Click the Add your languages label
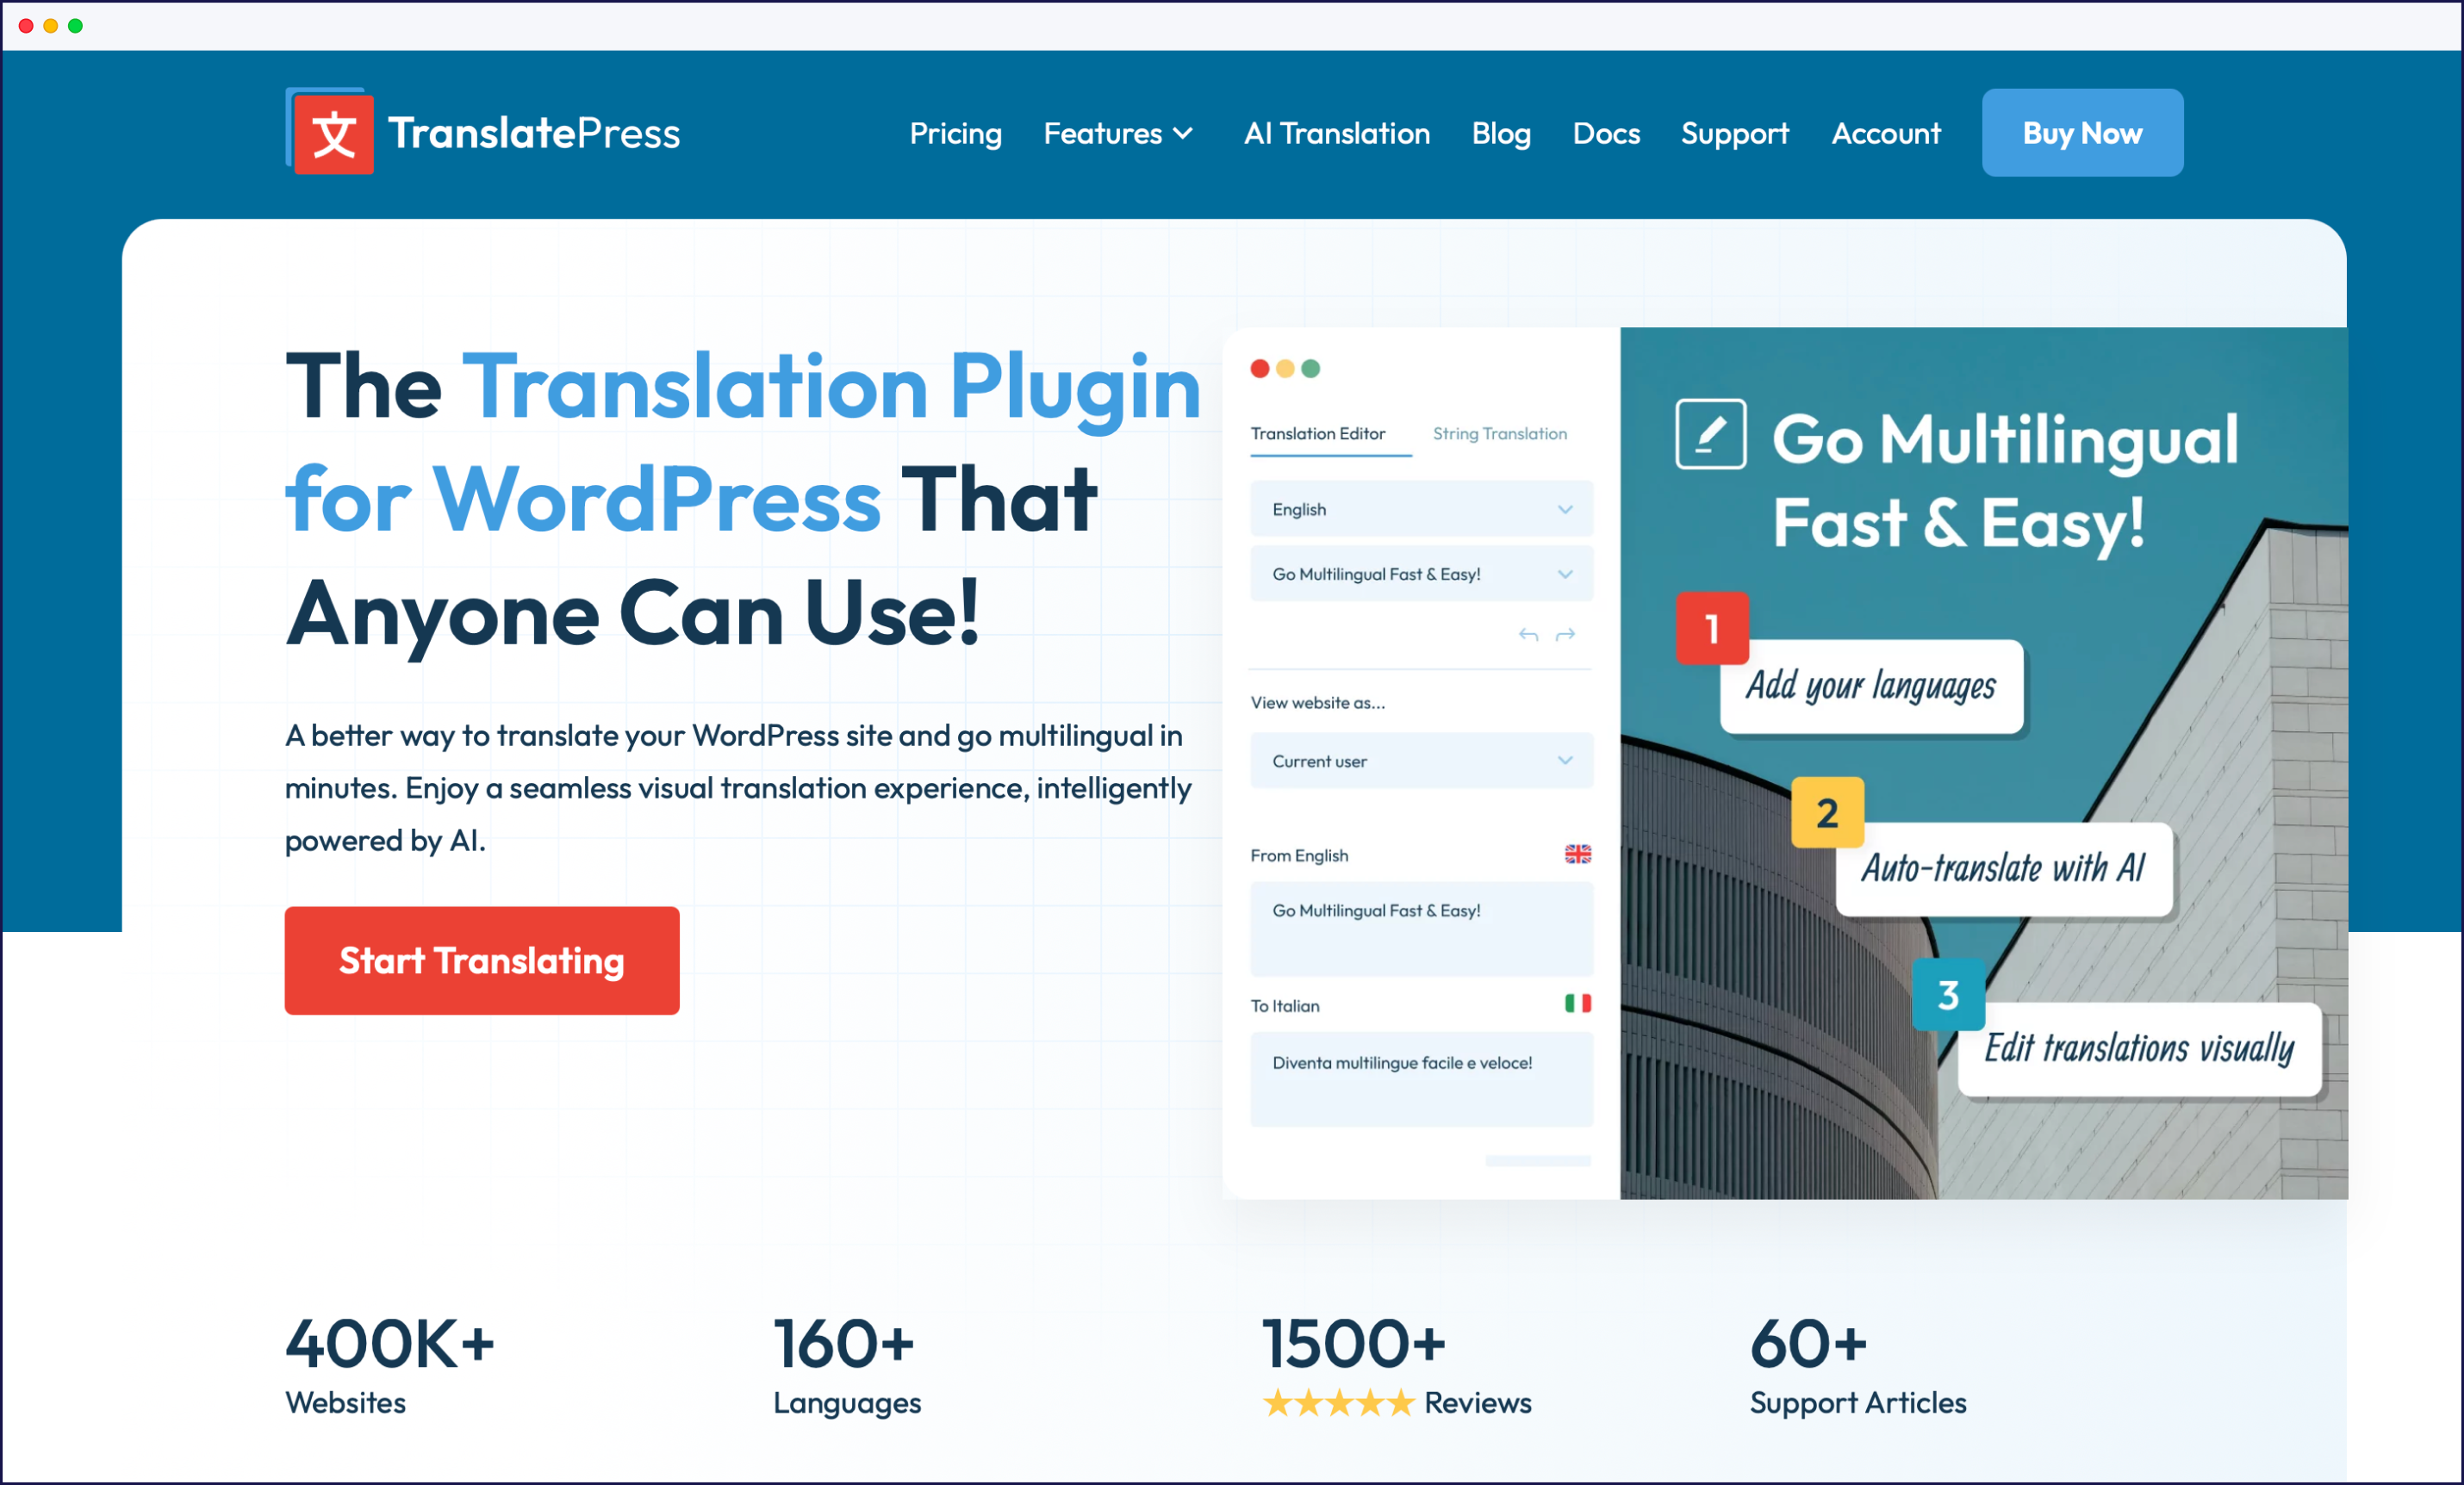2464x1485 pixels. pyautogui.click(x=1871, y=686)
